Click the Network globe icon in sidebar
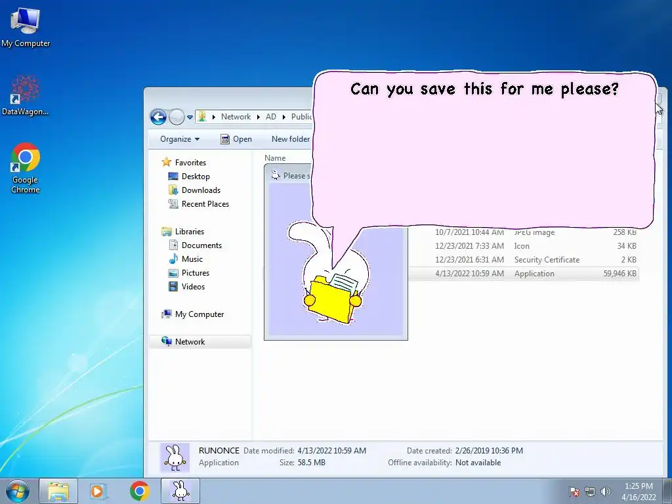 point(166,341)
